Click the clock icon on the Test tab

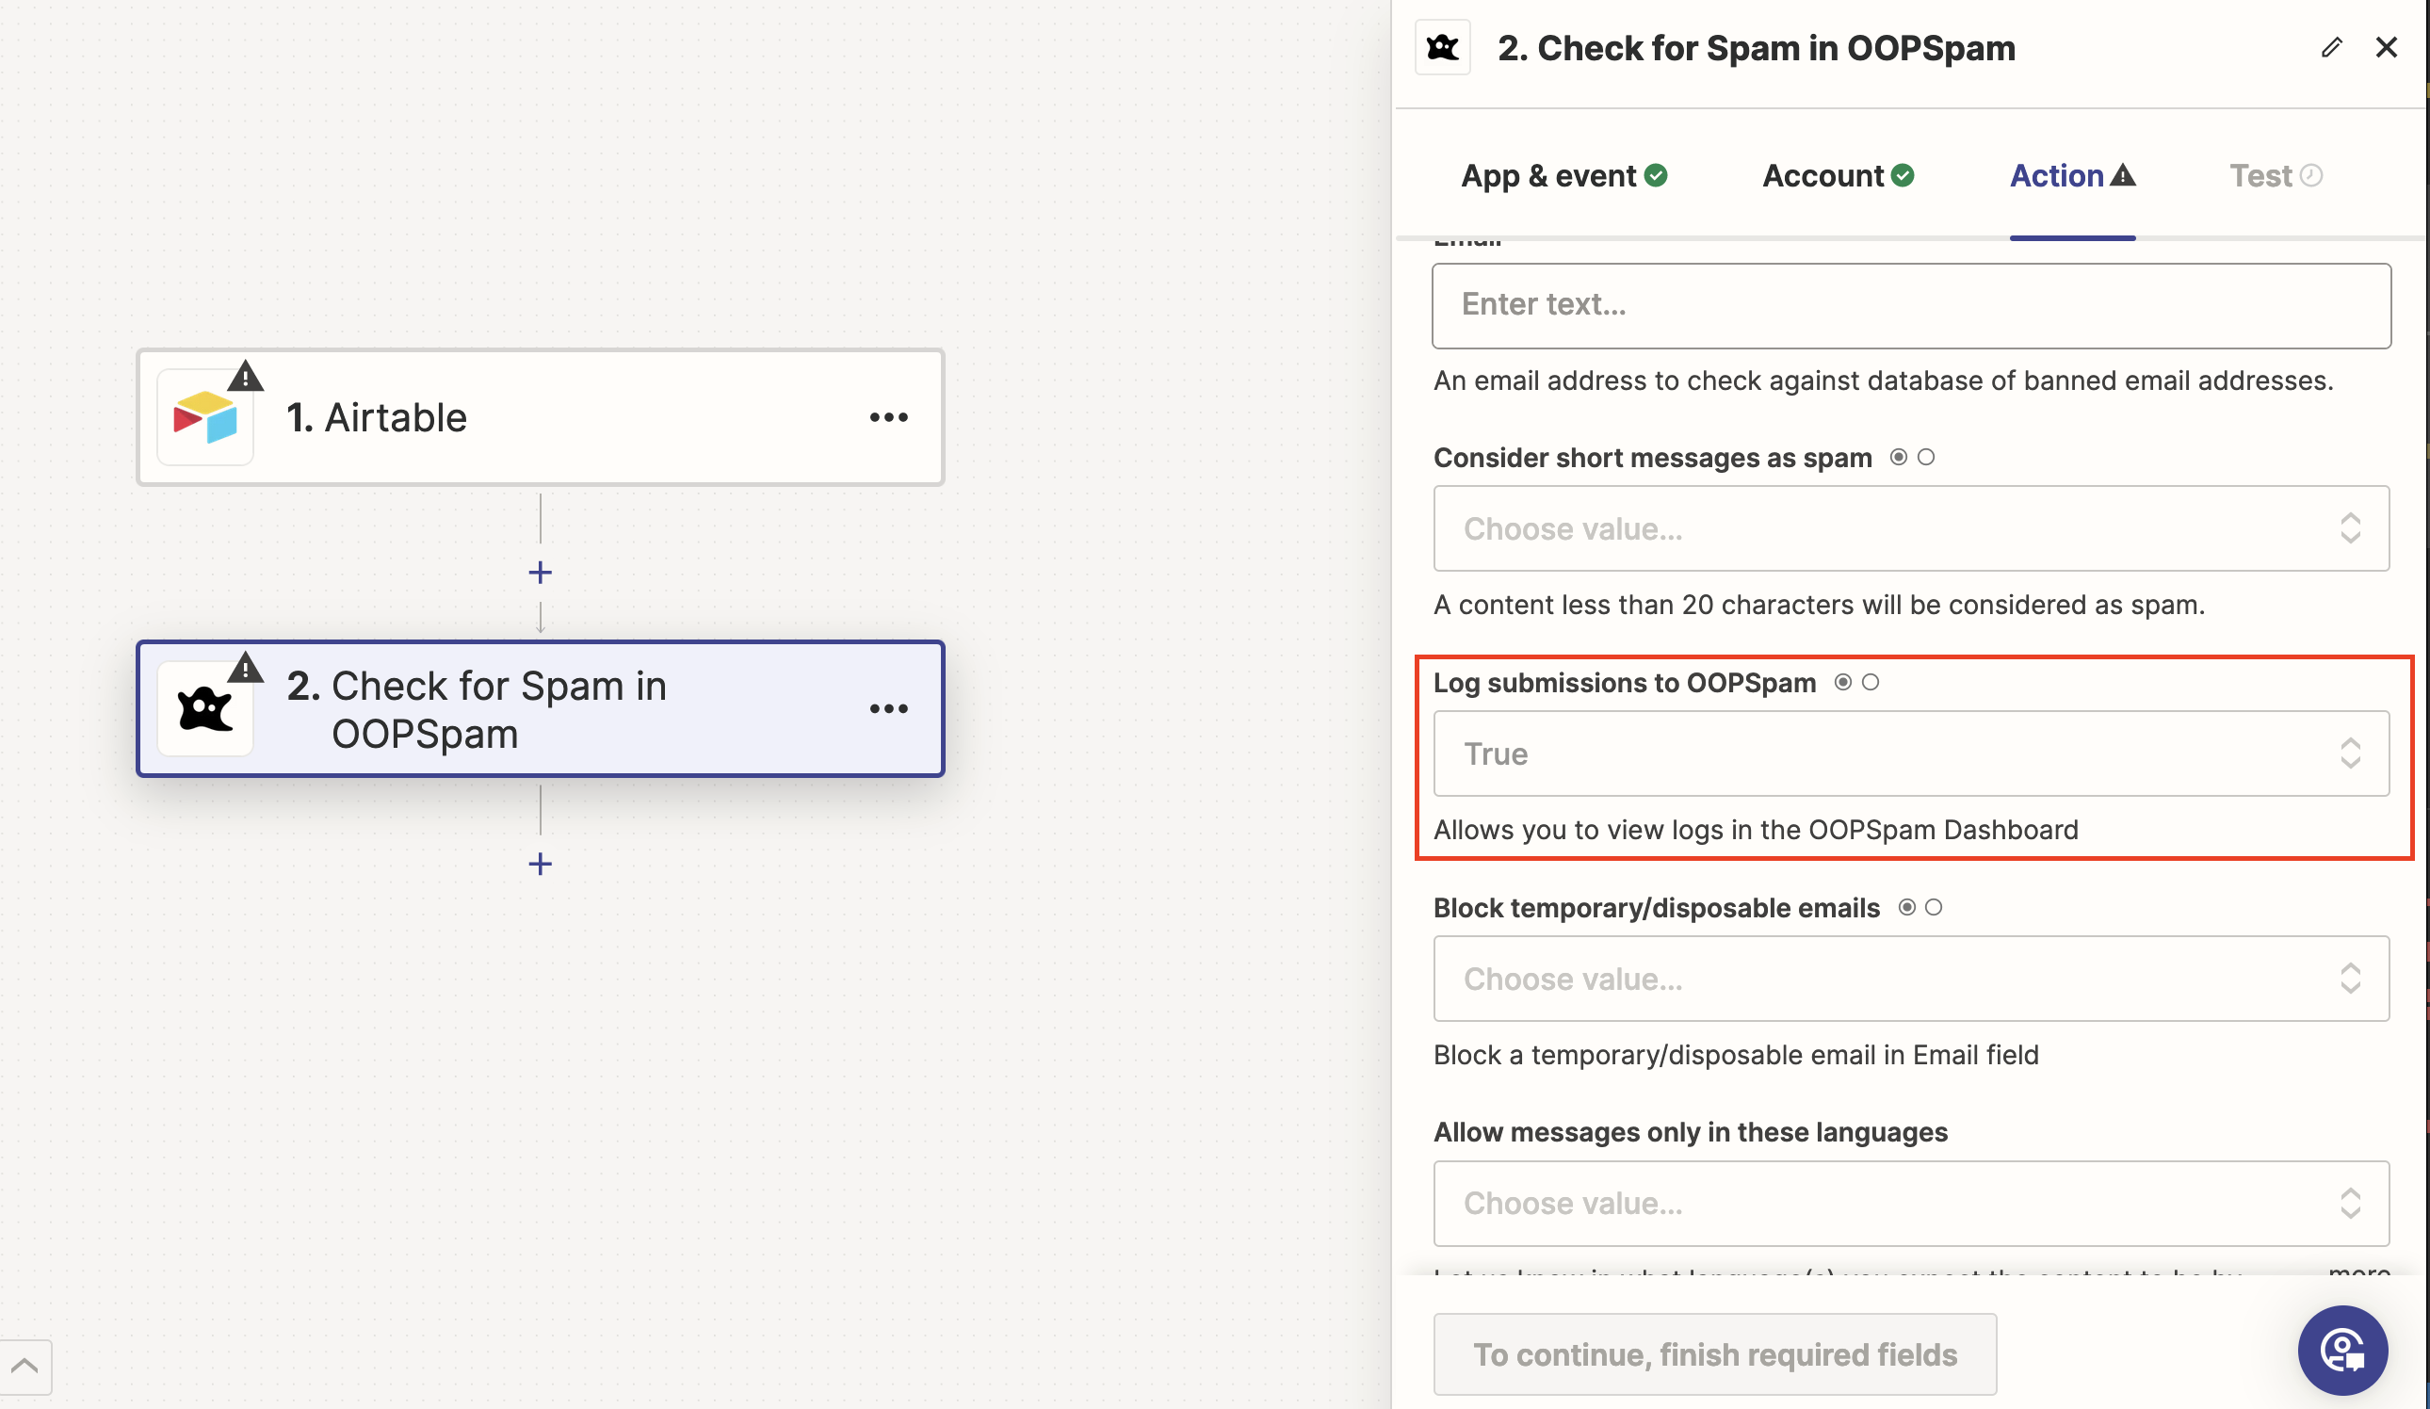[x=2310, y=175]
